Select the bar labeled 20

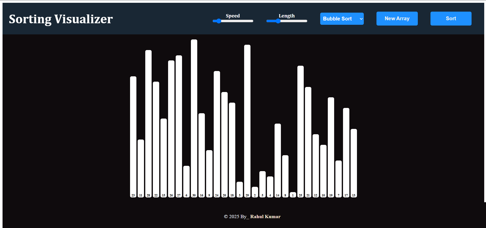click(x=224, y=145)
